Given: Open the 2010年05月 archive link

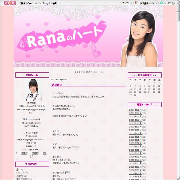Looking at the screenshot, I should click(x=135, y=140).
